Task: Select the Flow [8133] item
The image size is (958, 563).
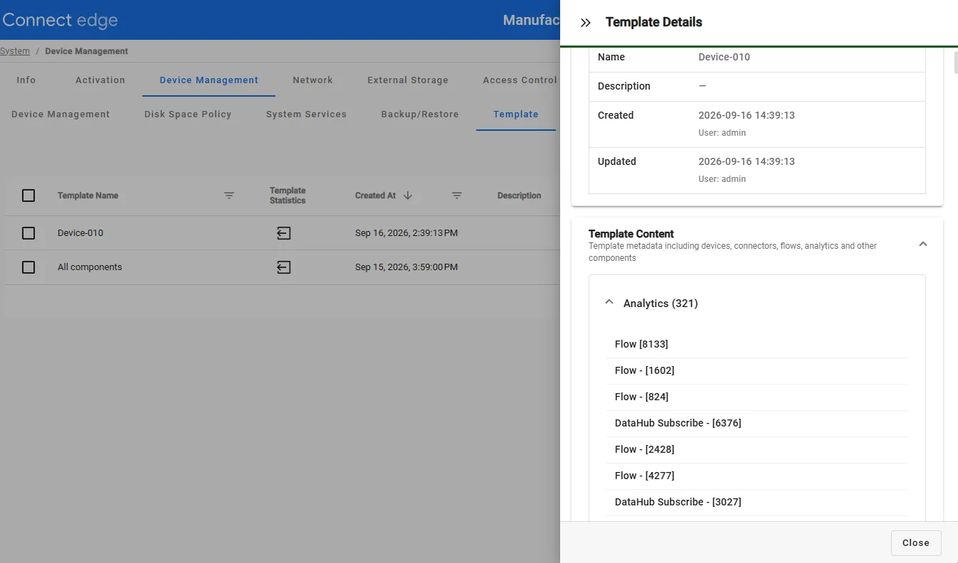Action: (757, 344)
